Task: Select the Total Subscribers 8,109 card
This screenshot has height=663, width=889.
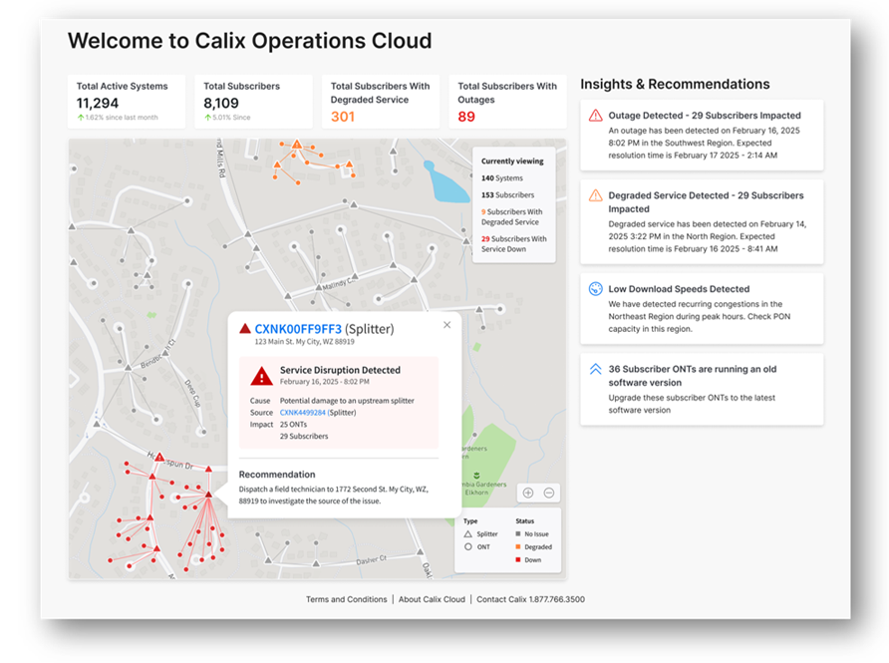Action: click(253, 102)
